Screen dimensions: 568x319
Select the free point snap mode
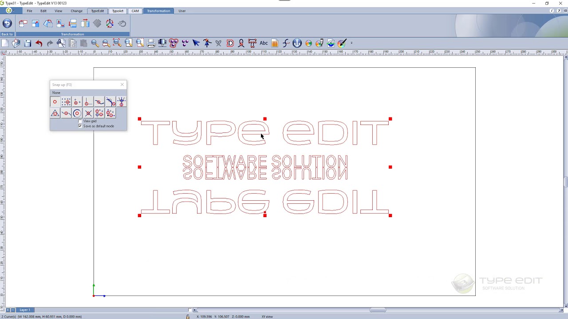(55, 102)
